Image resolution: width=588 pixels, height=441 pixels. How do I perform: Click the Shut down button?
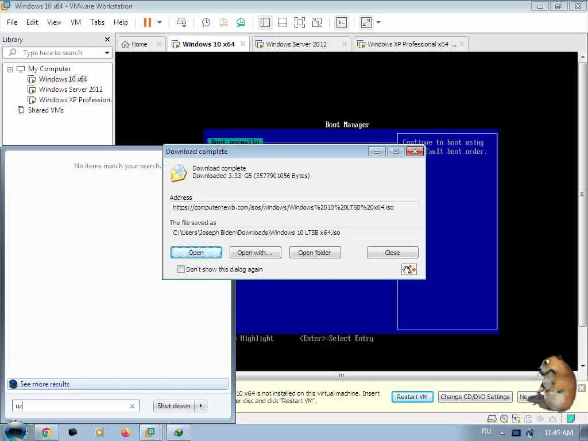pyautogui.click(x=173, y=406)
